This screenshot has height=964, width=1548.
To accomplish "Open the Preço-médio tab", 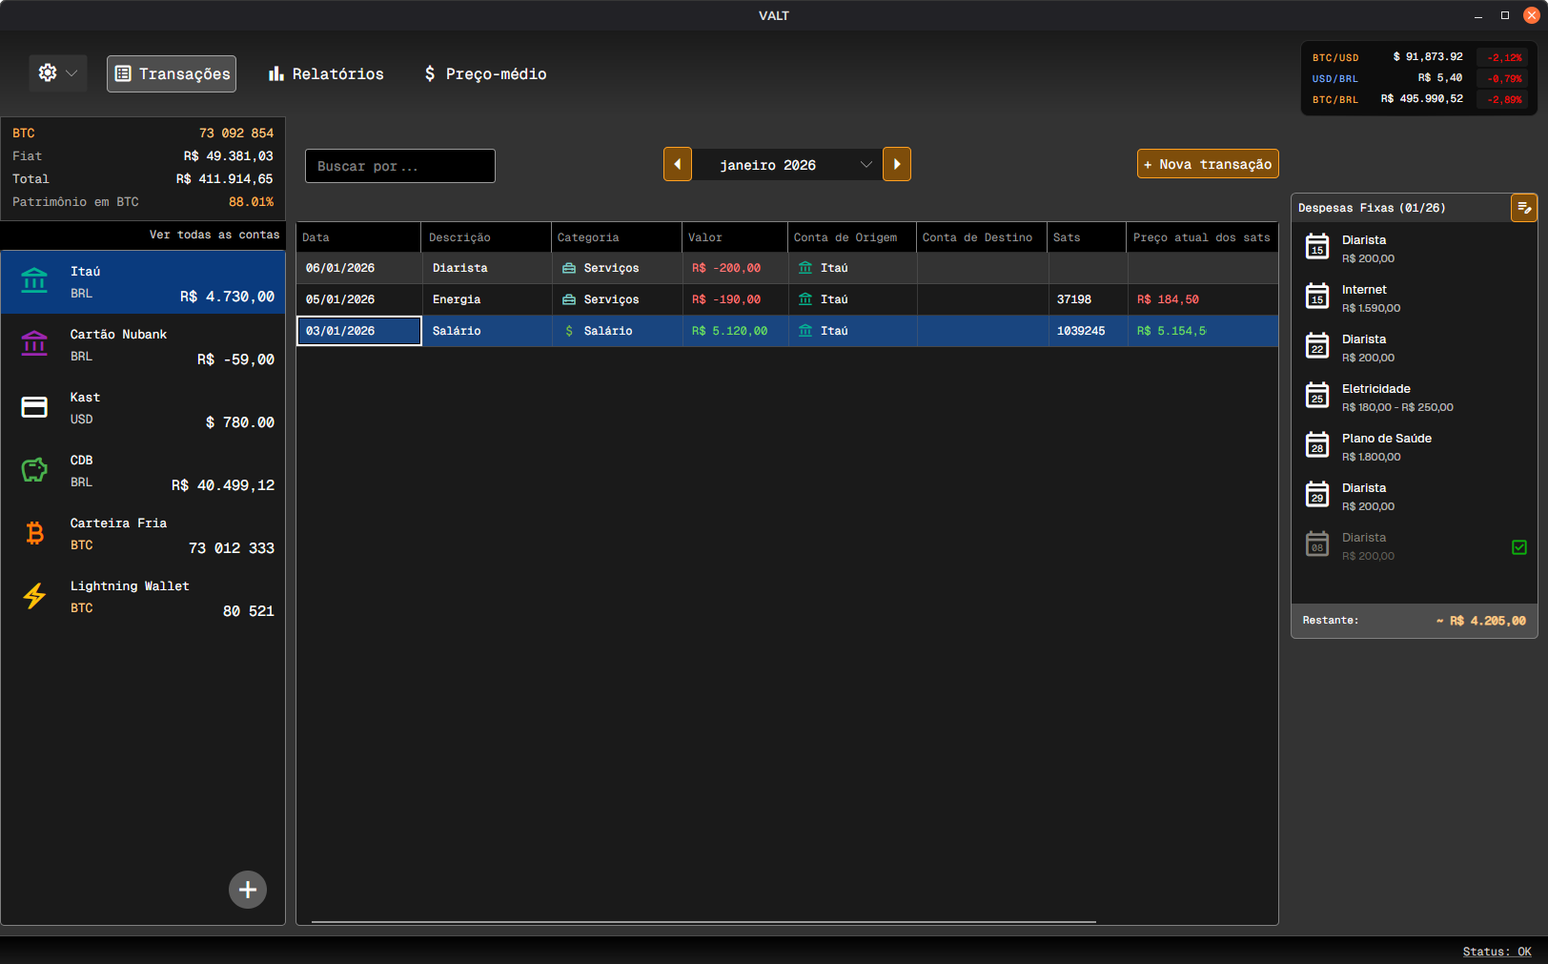I will 485,74.
